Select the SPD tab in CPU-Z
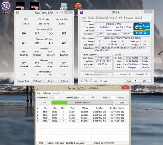 pos(121,18)
